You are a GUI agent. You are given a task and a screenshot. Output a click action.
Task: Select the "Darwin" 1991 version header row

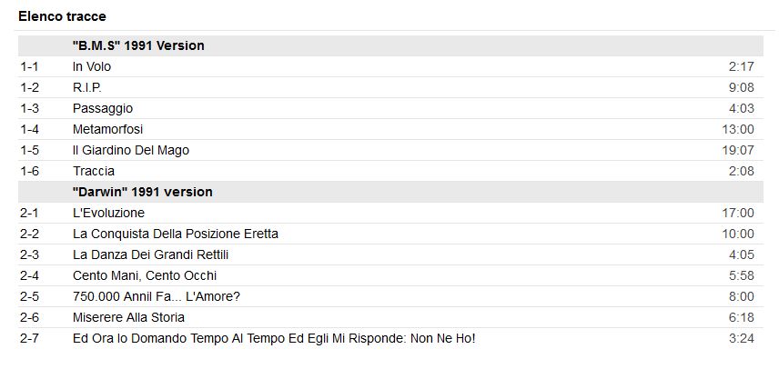click(x=143, y=192)
